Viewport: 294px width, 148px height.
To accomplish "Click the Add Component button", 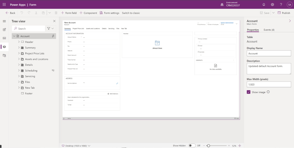I will point(88,13).
